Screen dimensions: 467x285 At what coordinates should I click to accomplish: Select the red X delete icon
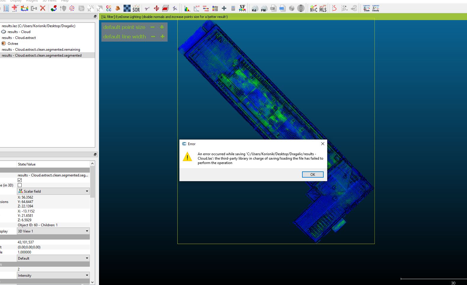(x=43, y=8)
